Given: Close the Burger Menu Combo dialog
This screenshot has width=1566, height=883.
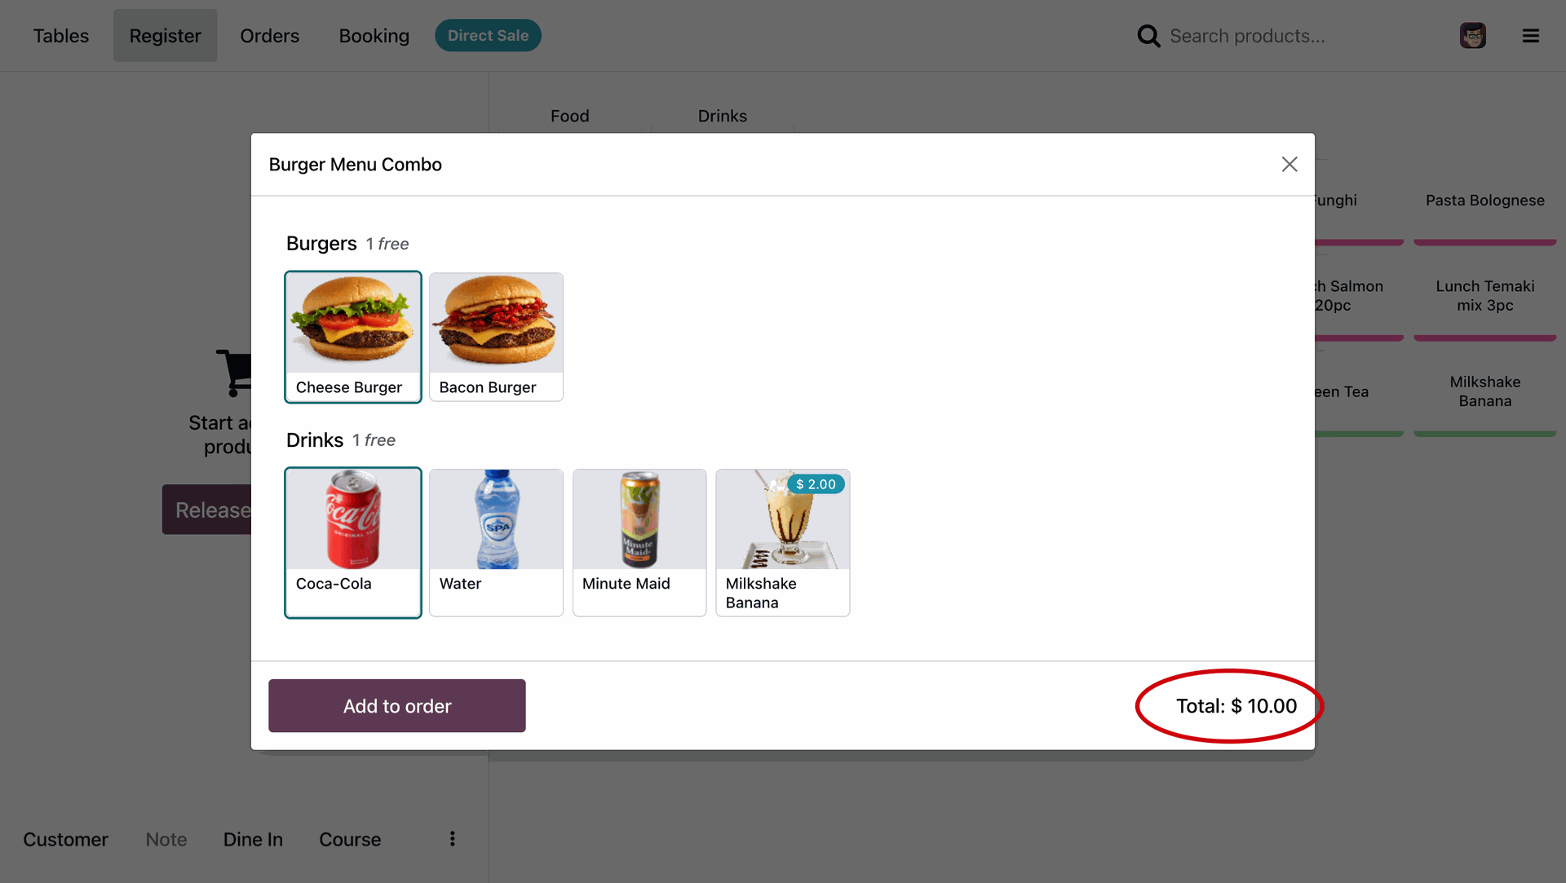Looking at the screenshot, I should (1289, 165).
